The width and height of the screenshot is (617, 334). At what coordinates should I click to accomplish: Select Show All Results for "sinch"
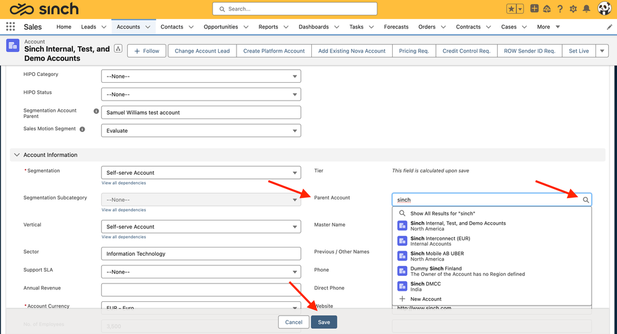point(492,213)
